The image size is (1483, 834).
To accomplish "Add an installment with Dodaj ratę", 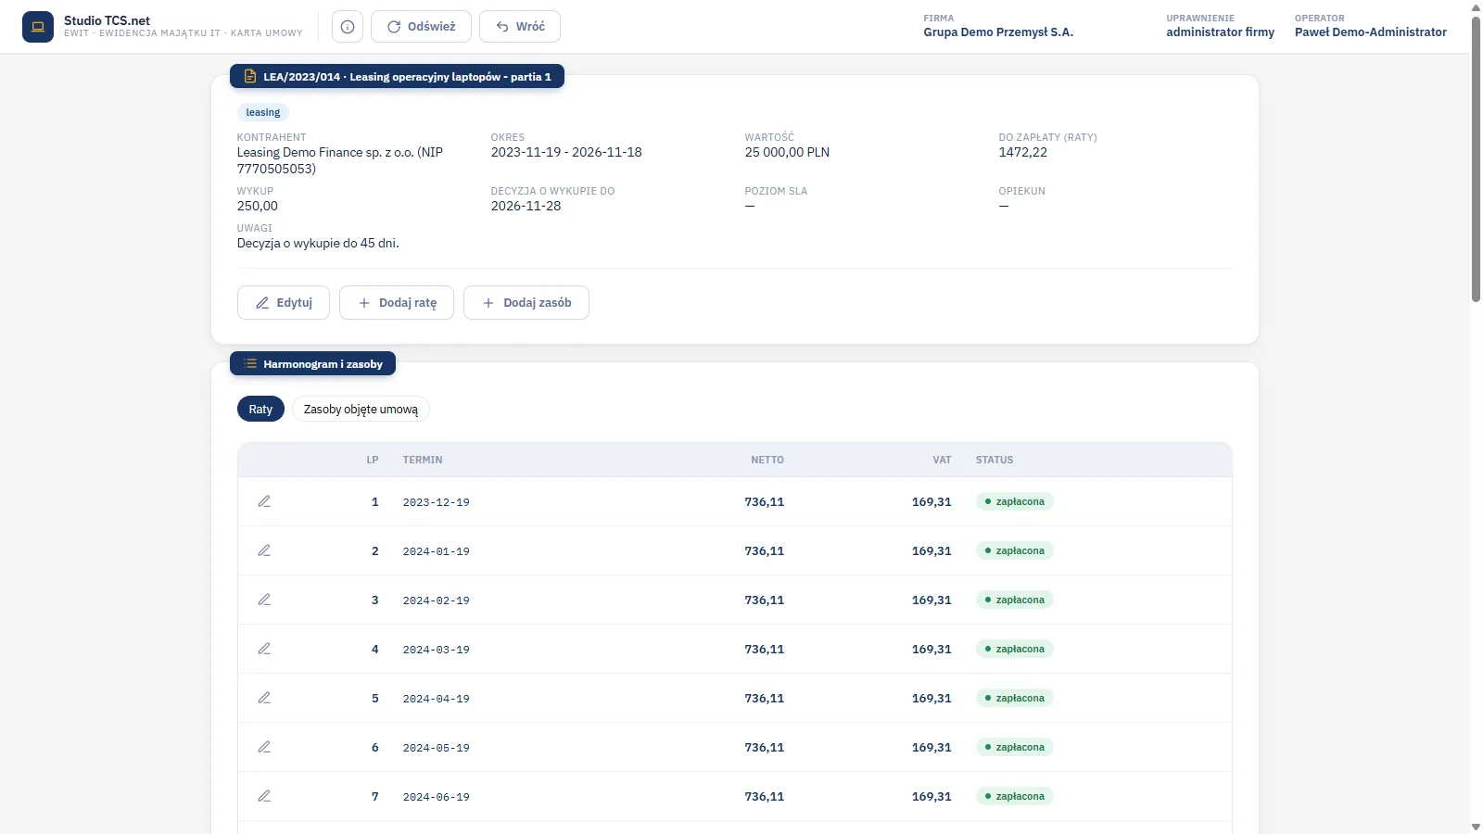I will tap(397, 303).
